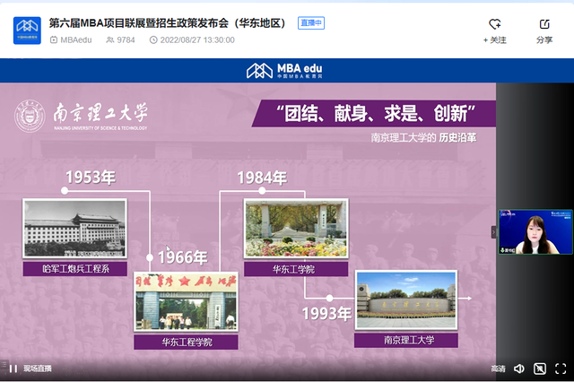Click the date 2022/08/27 13:30:00

(197, 39)
